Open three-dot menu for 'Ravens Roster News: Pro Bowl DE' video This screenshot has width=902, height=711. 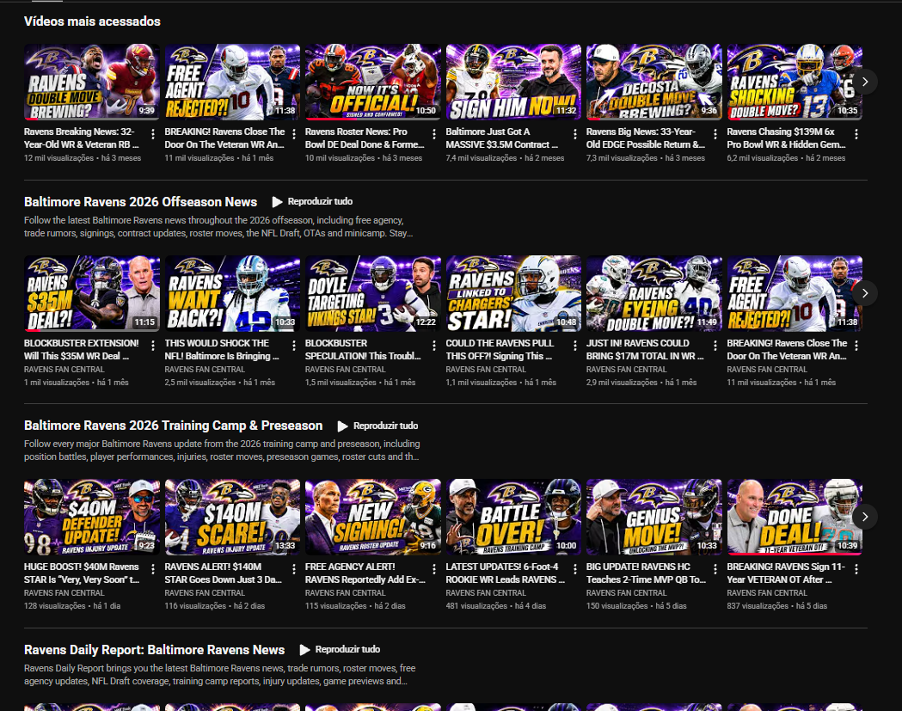[x=434, y=134]
